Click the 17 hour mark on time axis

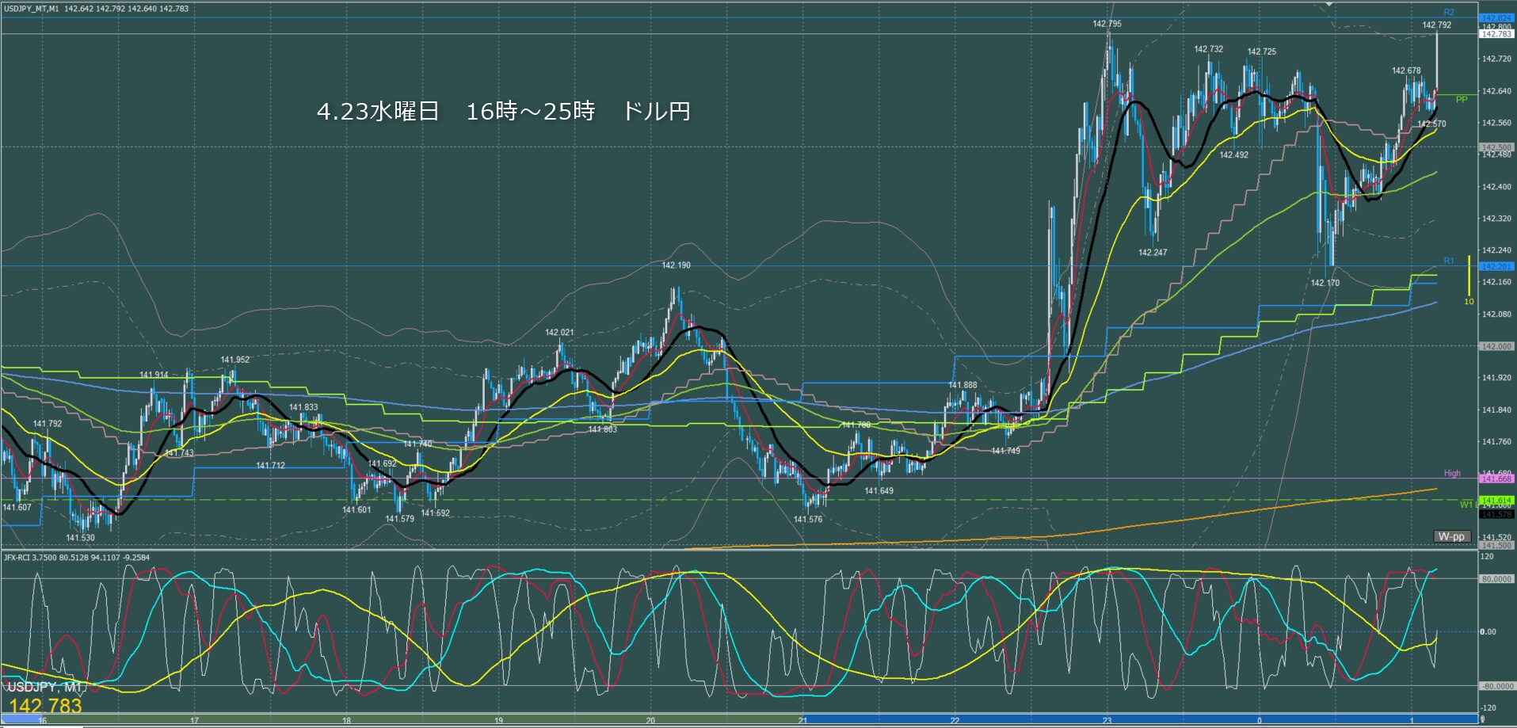click(194, 721)
